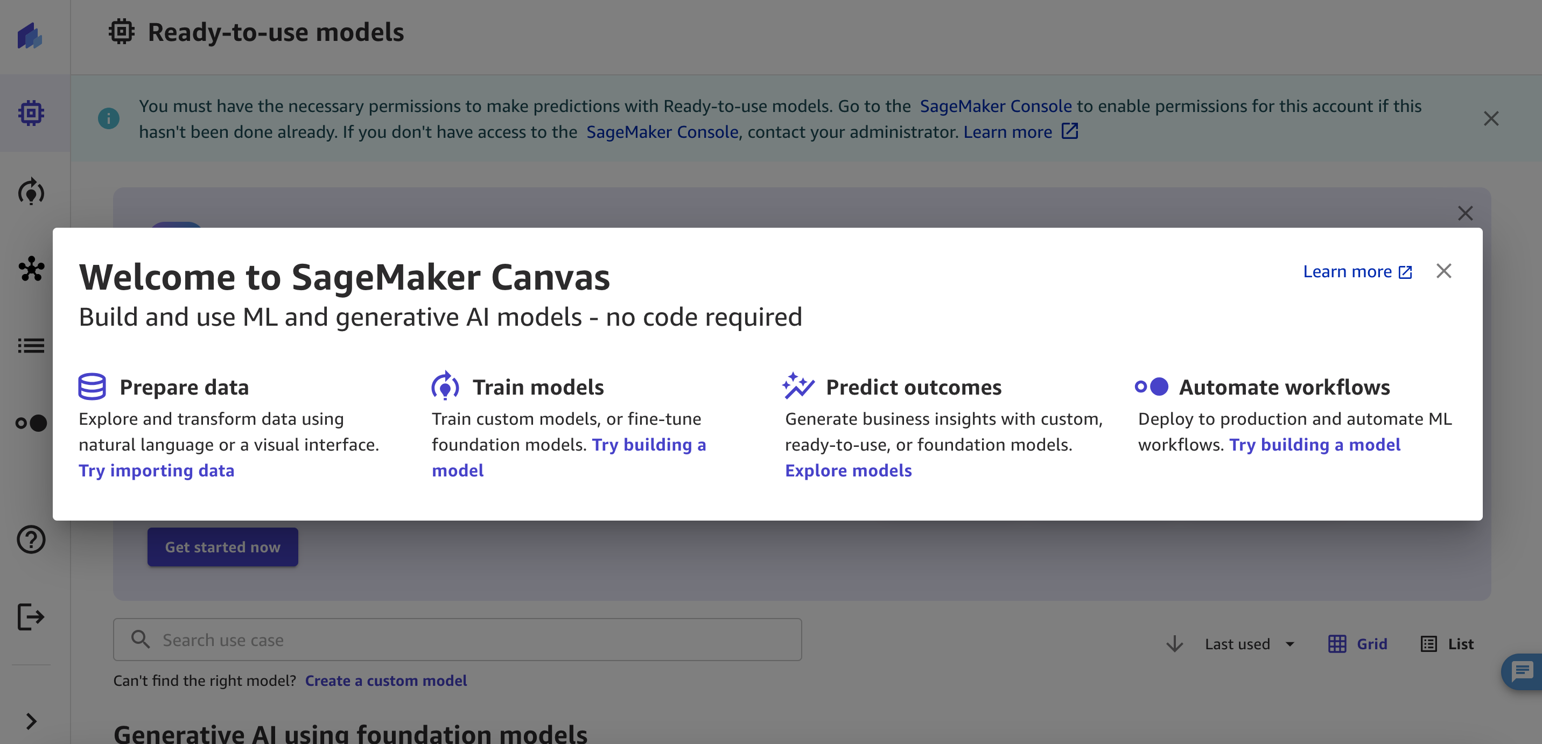Screen dimensions: 1542x744
Task: Switch to Grid view
Action: pyautogui.click(x=1358, y=644)
